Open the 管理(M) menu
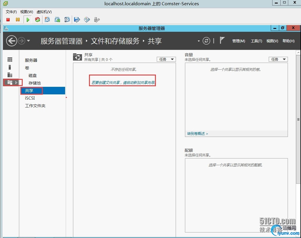This screenshot has width=301, height=238. [x=238, y=41]
